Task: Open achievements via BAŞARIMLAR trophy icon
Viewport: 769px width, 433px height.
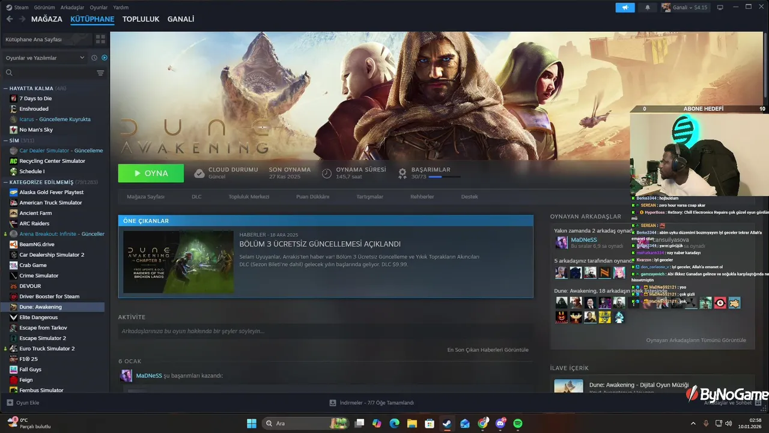Action: tap(403, 173)
